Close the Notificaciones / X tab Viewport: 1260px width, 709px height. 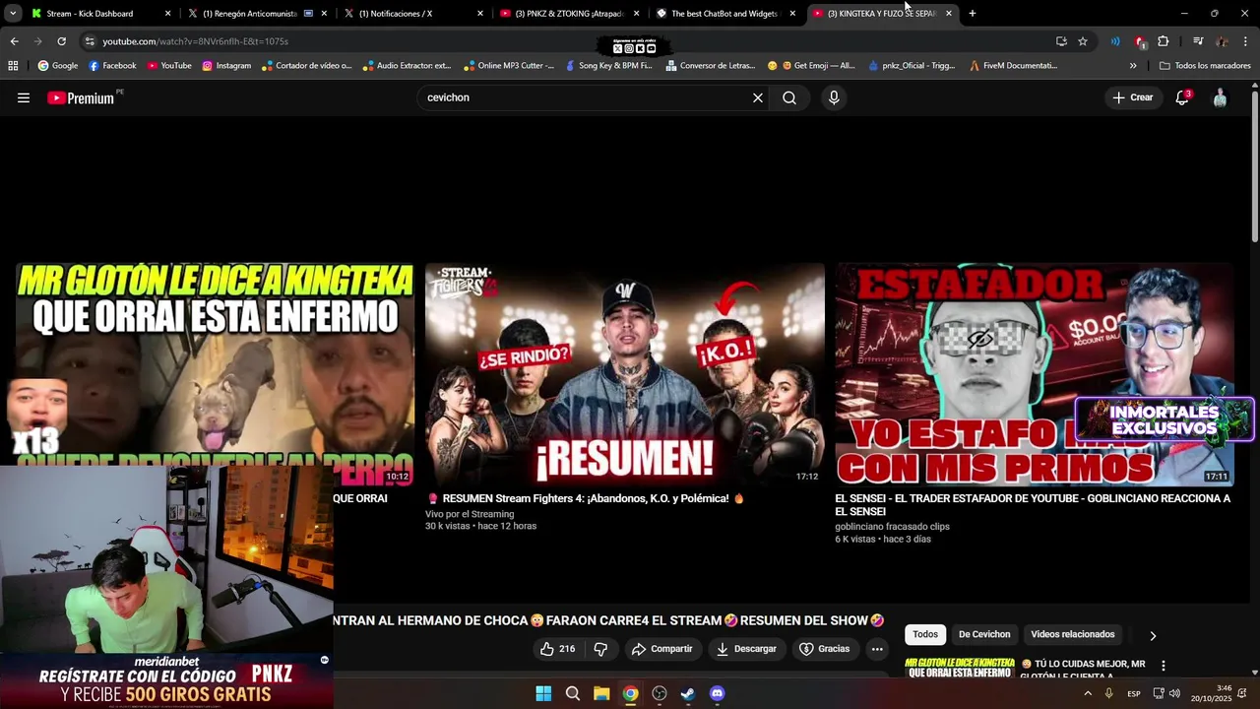pyautogui.click(x=480, y=14)
